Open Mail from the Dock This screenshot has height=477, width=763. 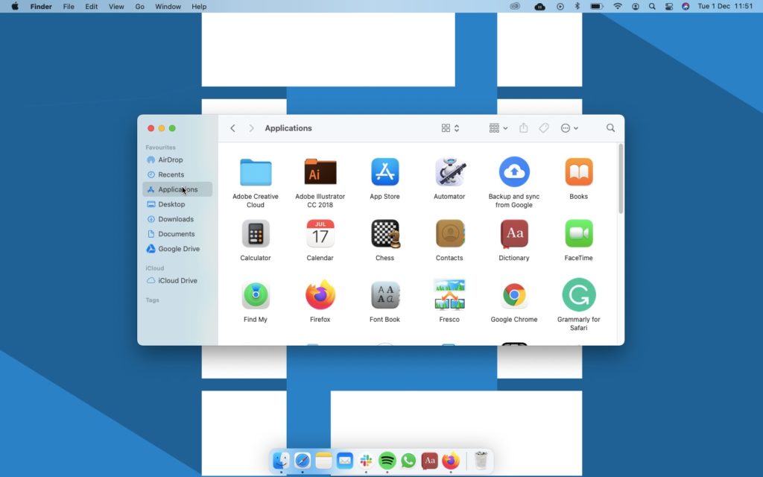pyautogui.click(x=344, y=461)
